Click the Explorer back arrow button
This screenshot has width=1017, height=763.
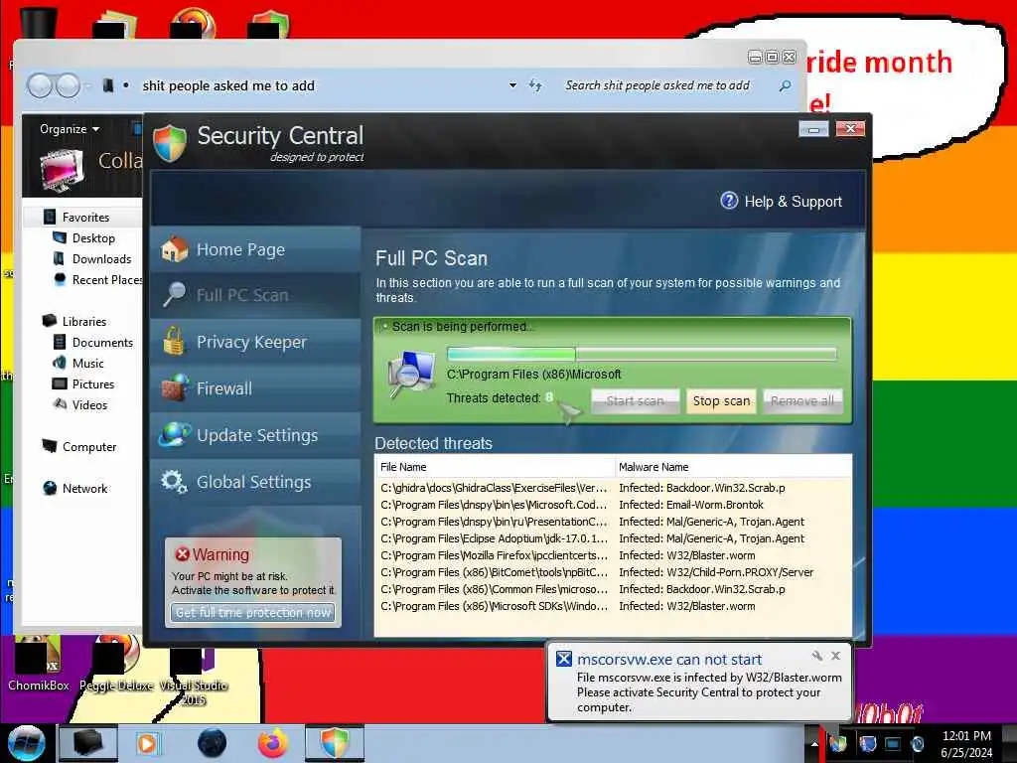pyautogui.click(x=40, y=85)
